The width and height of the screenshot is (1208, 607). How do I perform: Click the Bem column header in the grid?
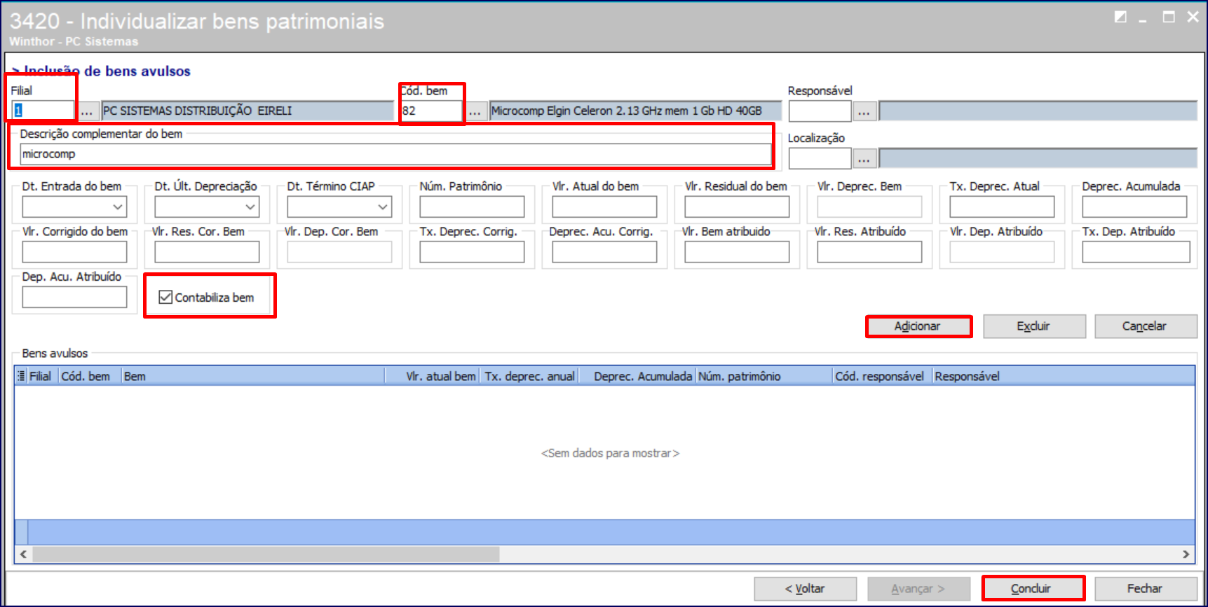(253, 376)
